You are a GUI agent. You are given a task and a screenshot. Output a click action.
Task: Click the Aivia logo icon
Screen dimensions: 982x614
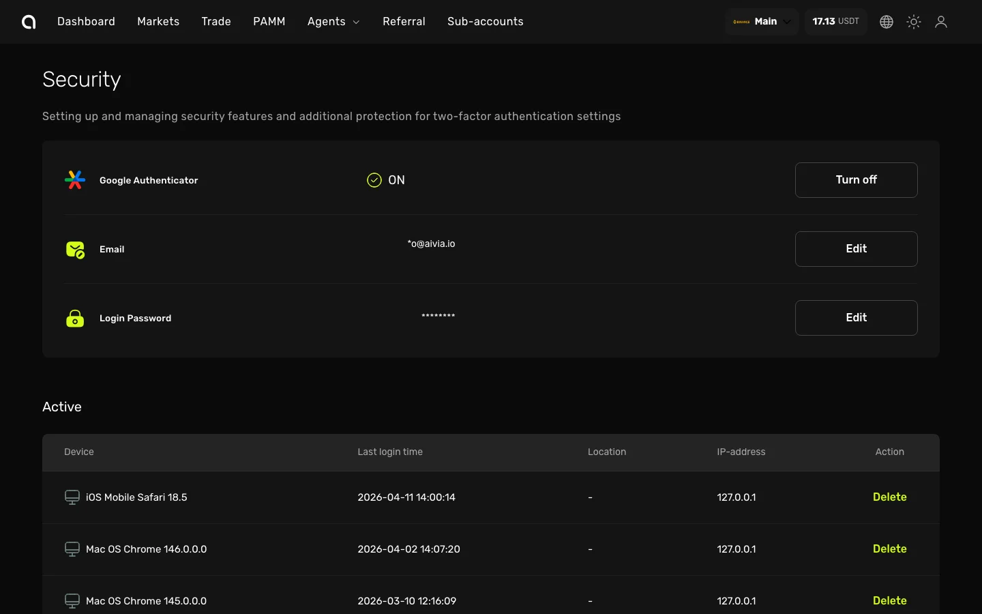click(x=29, y=22)
